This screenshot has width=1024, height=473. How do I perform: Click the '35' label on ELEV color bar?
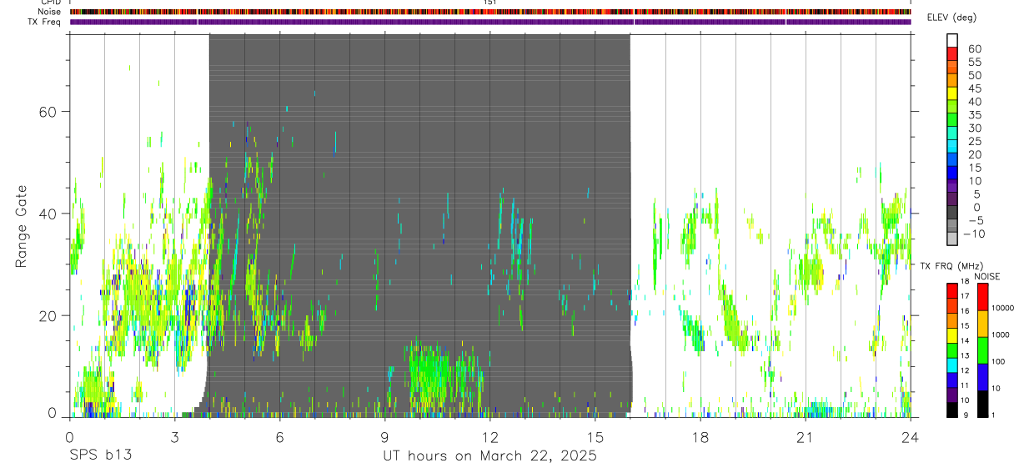click(973, 115)
